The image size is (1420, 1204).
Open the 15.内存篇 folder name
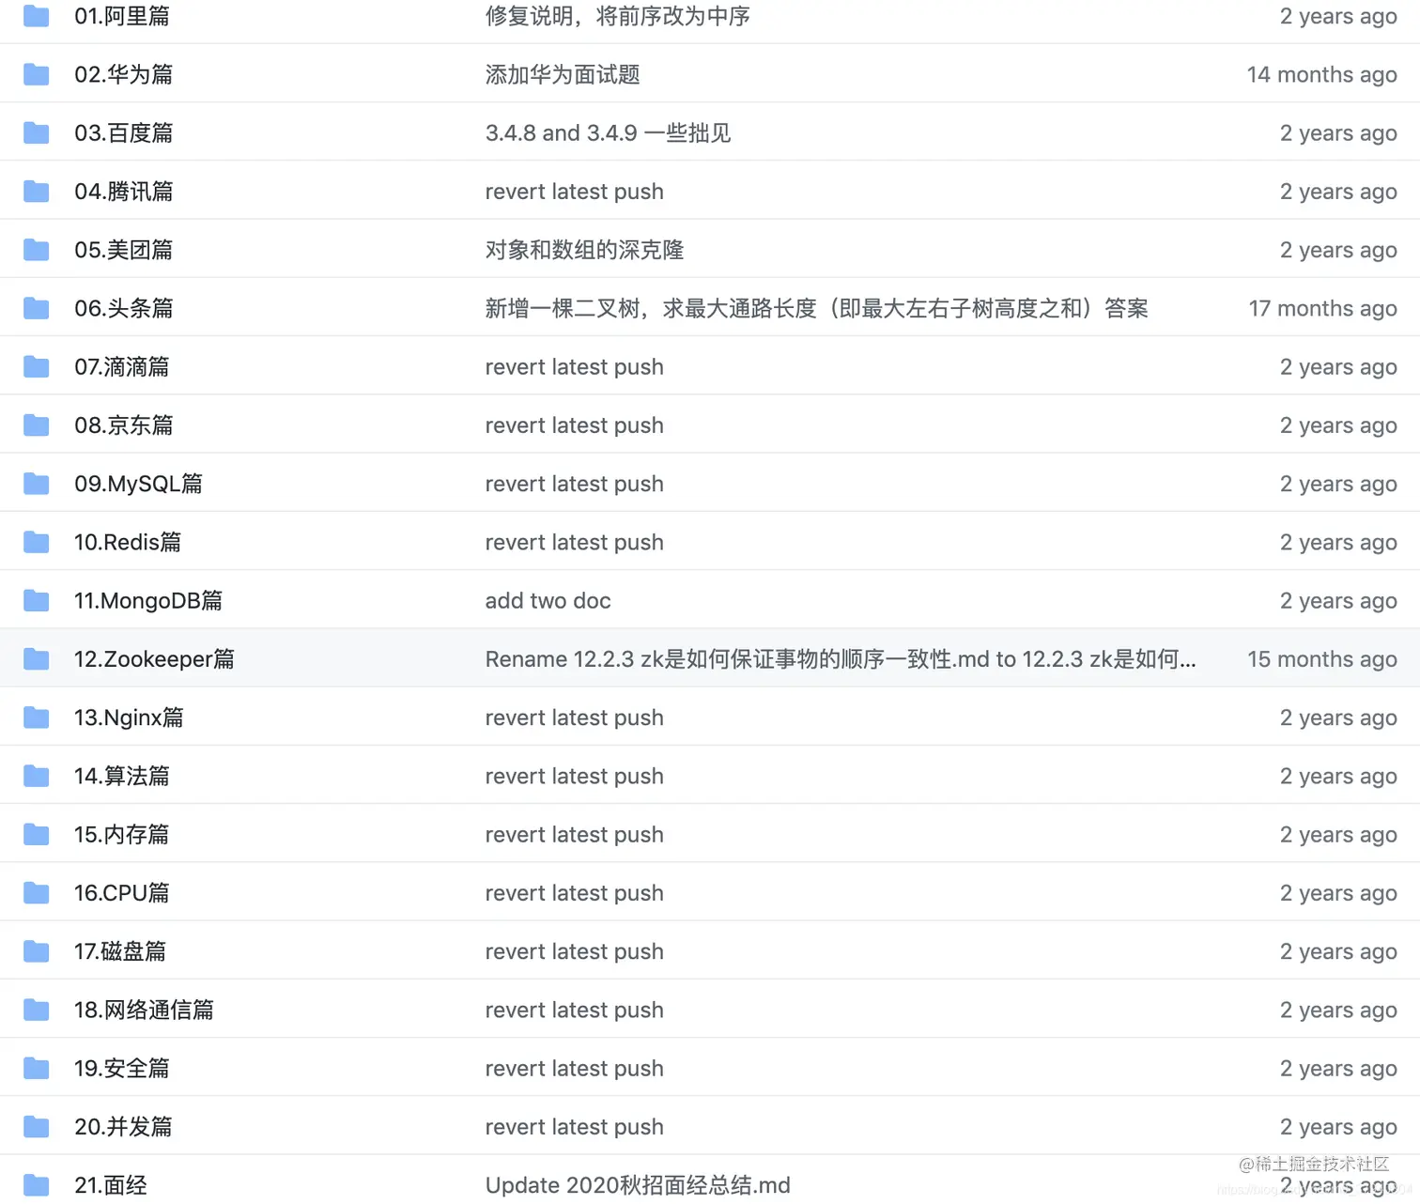click(x=122, y=834)
